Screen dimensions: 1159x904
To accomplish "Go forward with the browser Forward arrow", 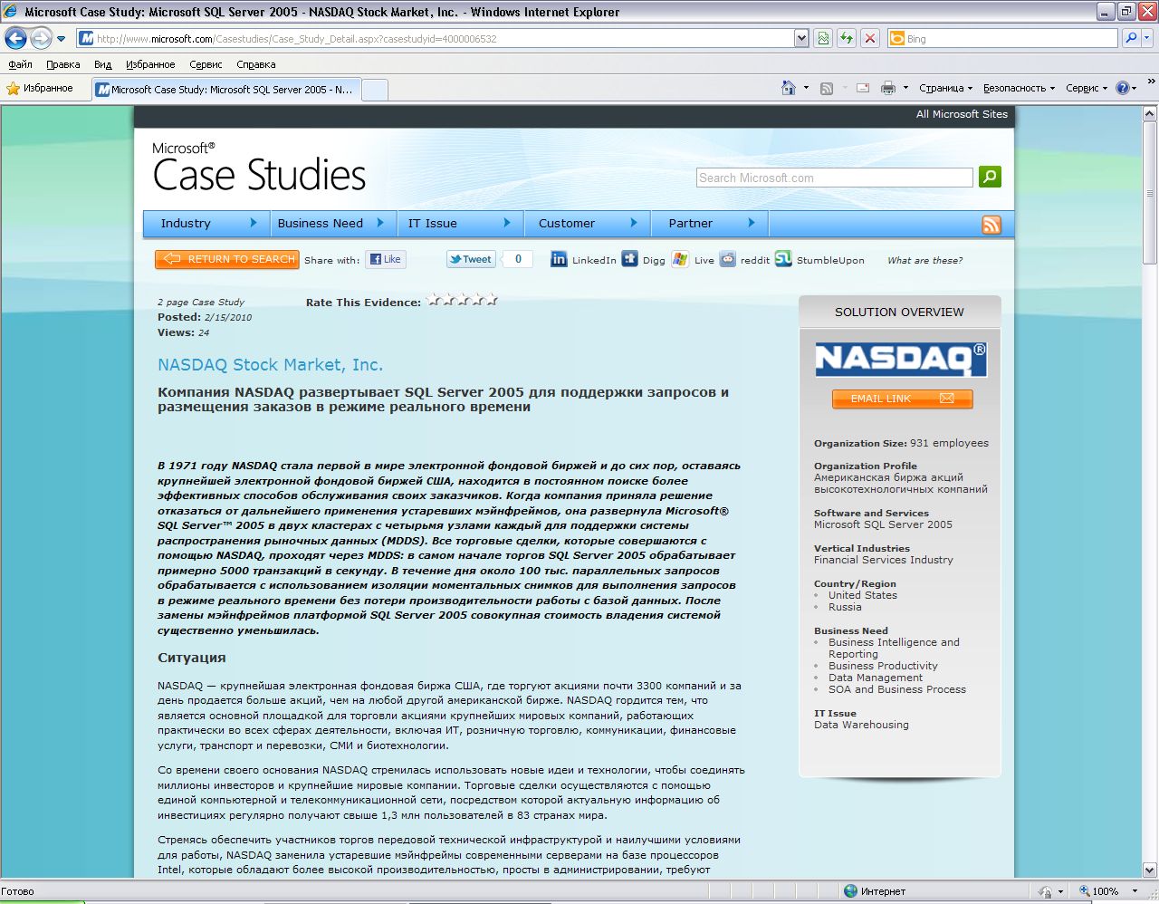I will pyautogui.click(x=41, y=38).
